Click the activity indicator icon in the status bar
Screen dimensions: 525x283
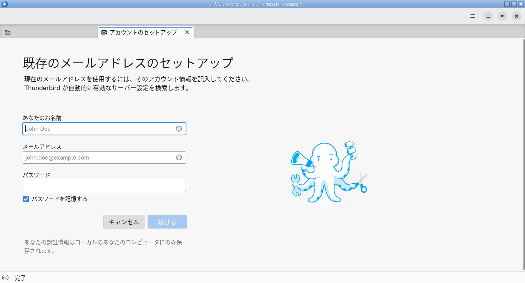(6, 278)
